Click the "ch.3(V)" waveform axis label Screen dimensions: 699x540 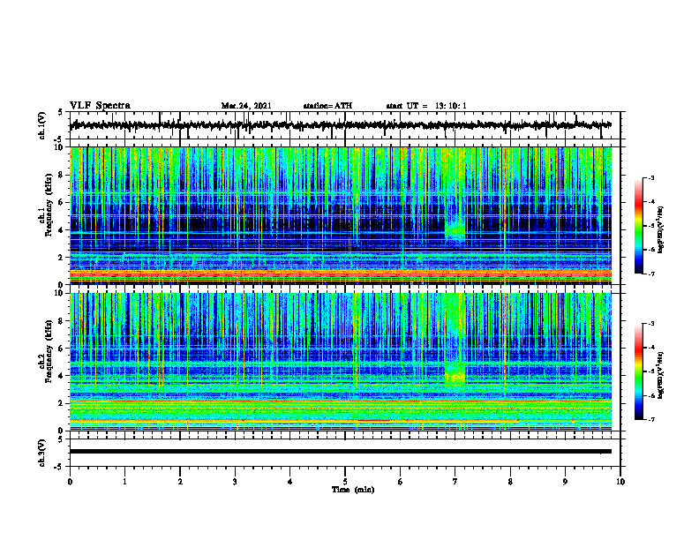point(42,453)
